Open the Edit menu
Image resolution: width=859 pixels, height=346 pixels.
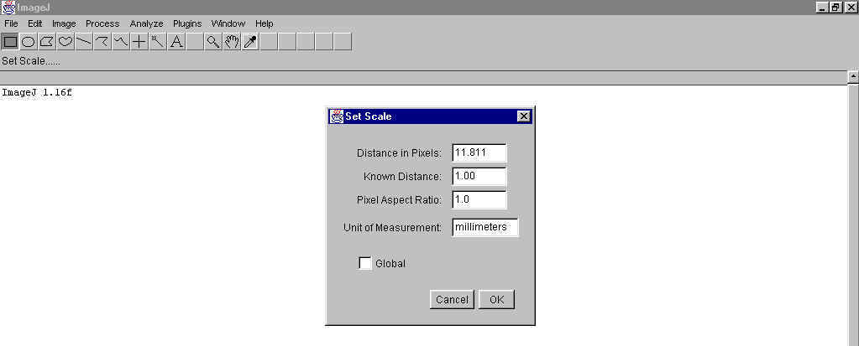tap(35, 23)
